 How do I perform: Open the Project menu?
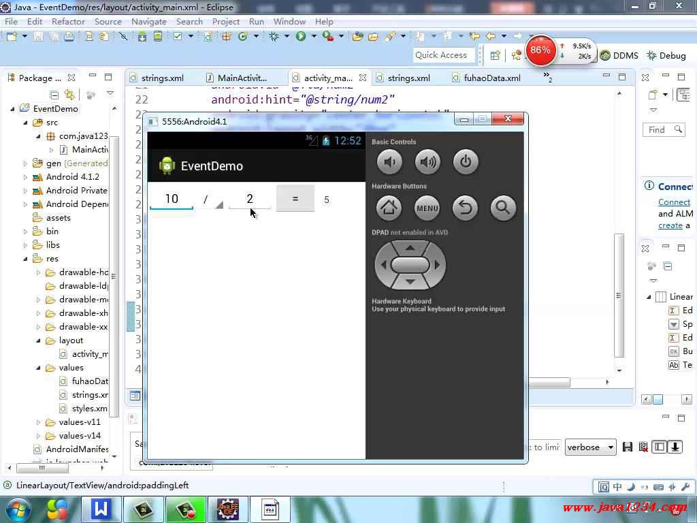[226, 21]
